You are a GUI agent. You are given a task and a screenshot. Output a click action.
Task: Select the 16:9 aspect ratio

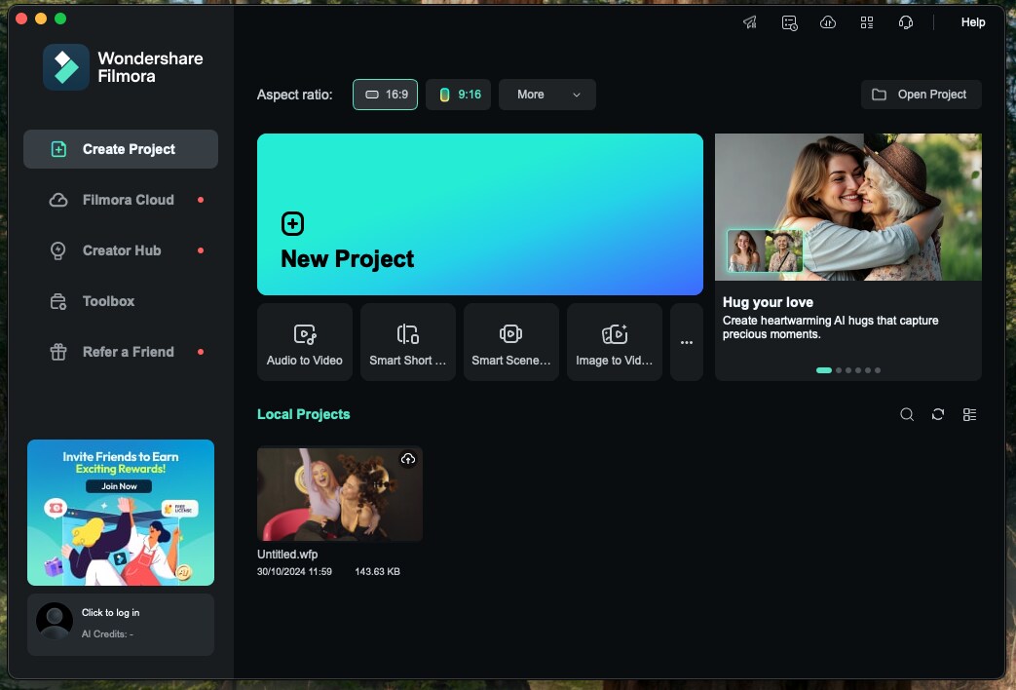[386, 95]
